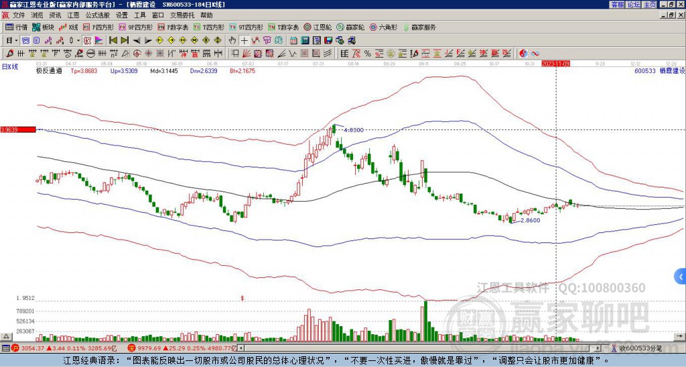
Task: Open the 工具 menu
Action: [x=139, y=15]
